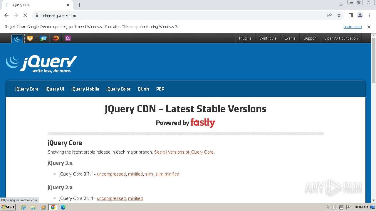The width and height of the screenshot is (376, 211).
Task: Close the jQuery CDN tab
Action: click(68, 5)
